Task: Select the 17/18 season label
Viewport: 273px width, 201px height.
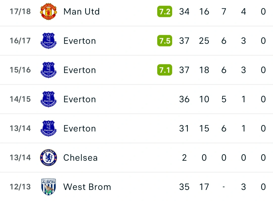Action: pos(20,12)
